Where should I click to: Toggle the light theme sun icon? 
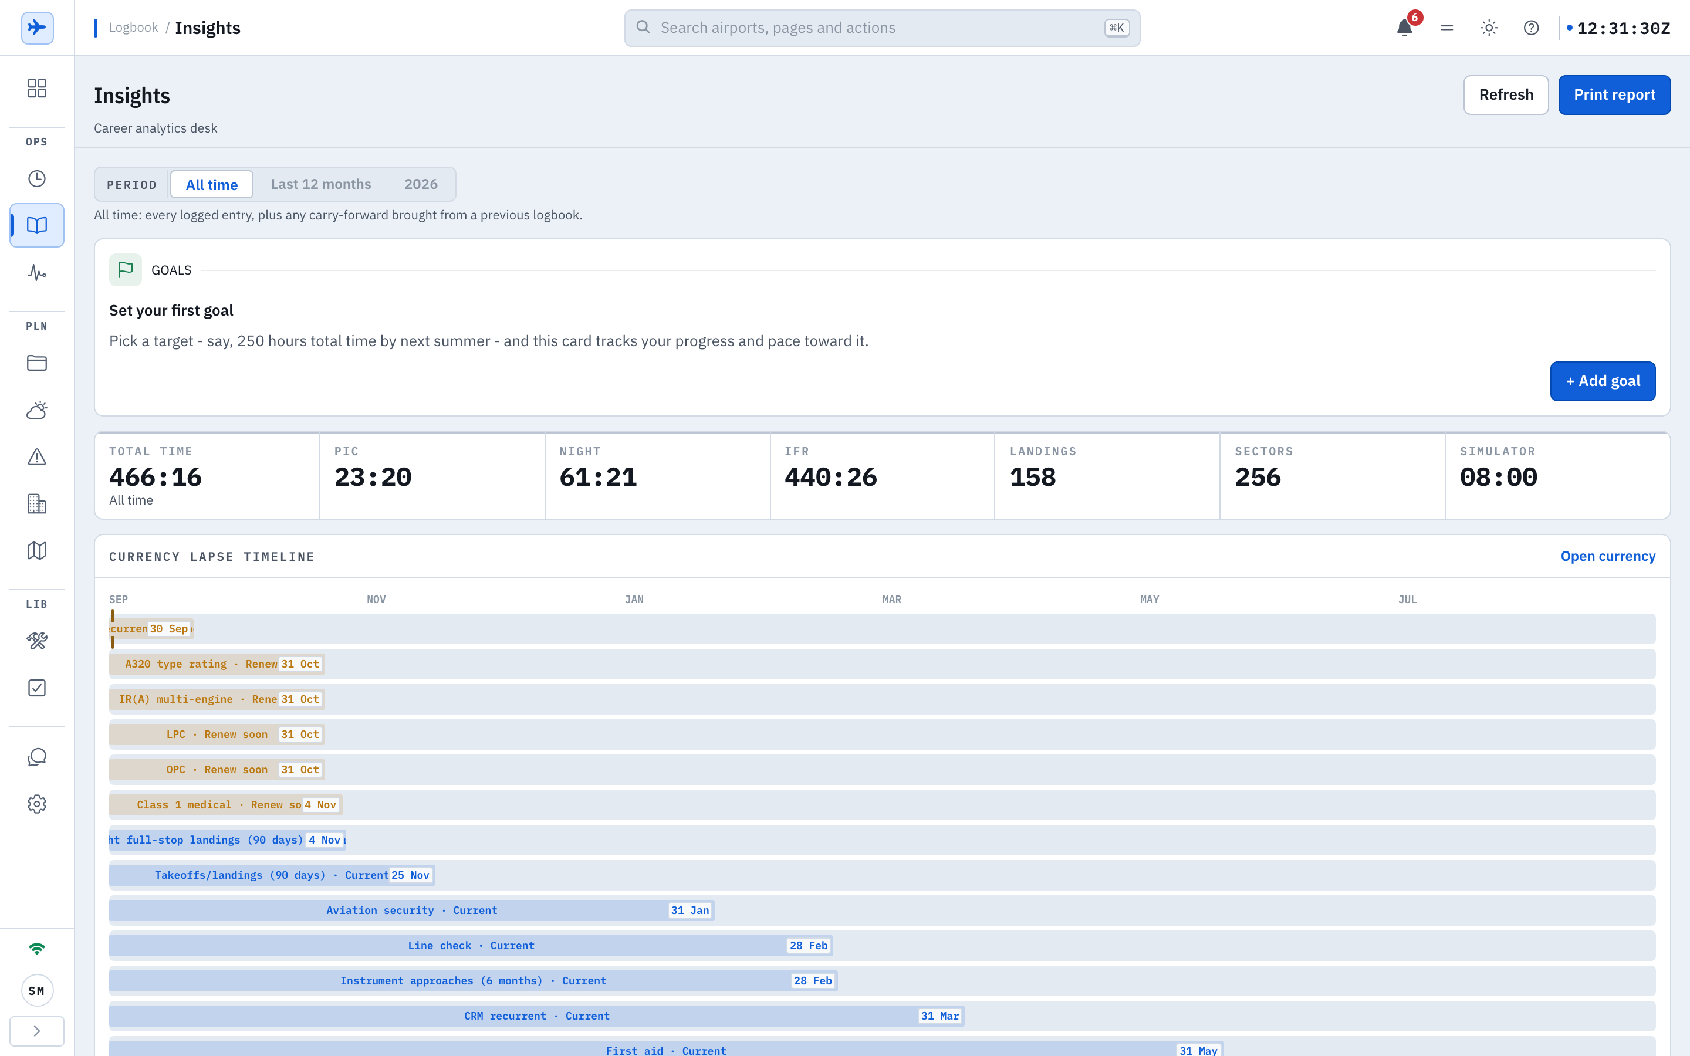point(1489,28)
